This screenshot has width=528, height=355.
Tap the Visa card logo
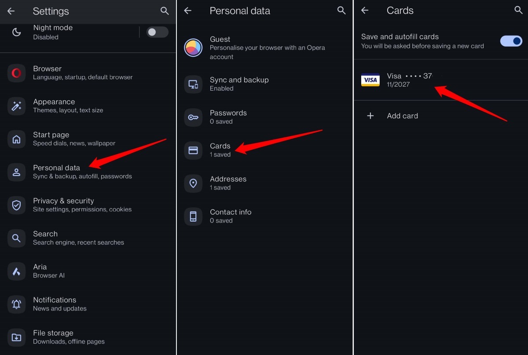(370, 80)
